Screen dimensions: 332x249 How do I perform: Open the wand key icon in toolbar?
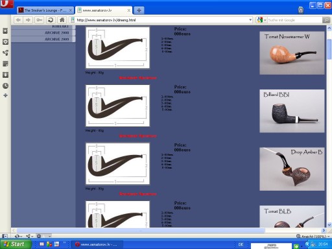coord(40,20)
